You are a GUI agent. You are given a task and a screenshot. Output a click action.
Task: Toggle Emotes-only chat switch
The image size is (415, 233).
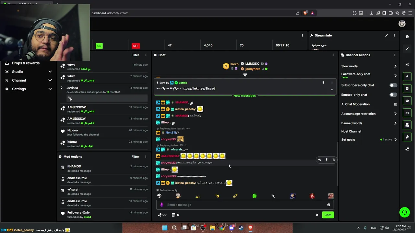tap(393, 95)
